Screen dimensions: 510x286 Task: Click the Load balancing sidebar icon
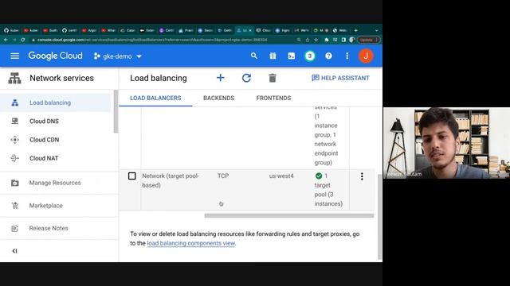(x=14, y=102)
